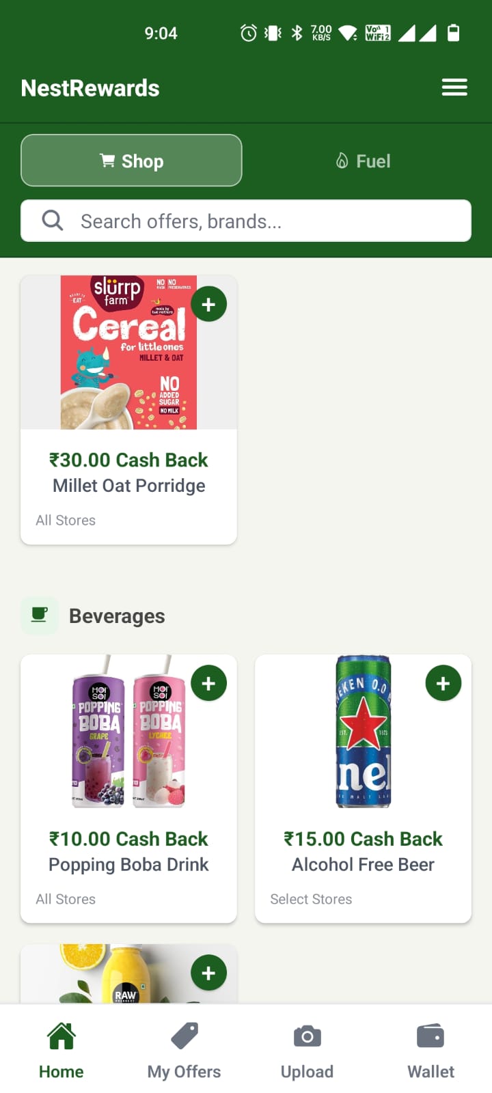Tap the NestRewards app title
492x1093 pixels.
pyautogui.click(x=90, y=88)
